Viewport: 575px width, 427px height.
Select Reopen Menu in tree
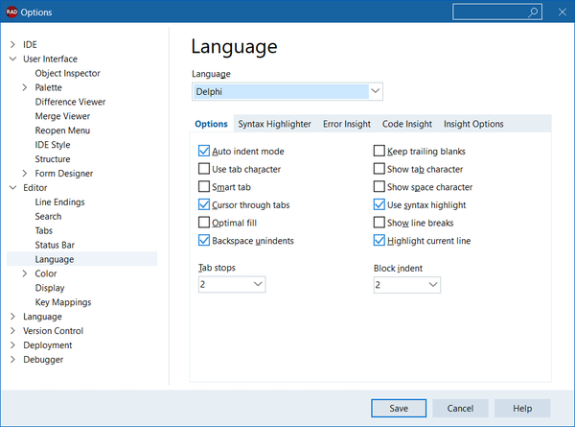pos(62,130)
